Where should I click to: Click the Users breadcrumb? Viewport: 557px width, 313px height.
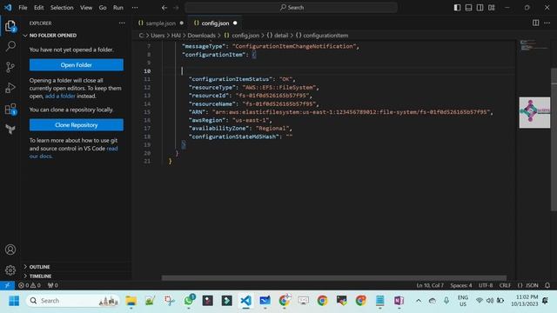coord(158,36)
